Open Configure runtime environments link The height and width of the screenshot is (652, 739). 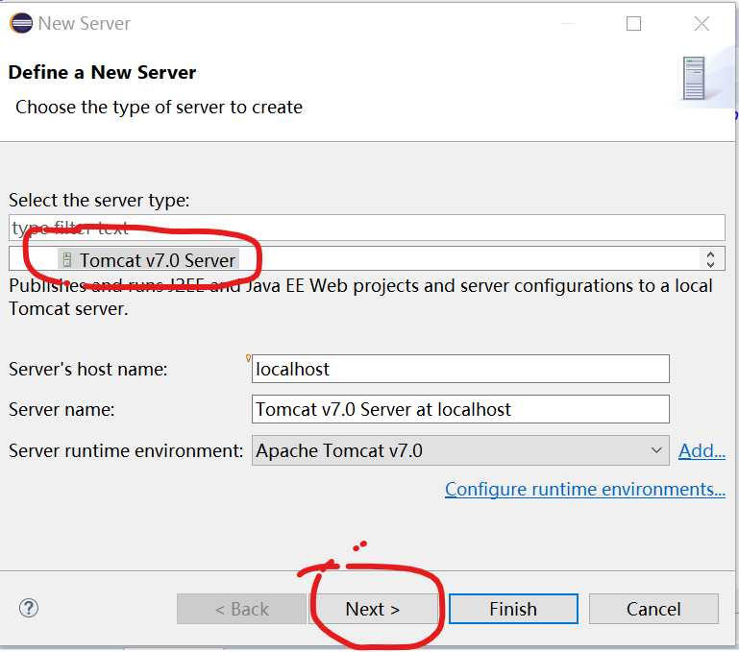585,489
